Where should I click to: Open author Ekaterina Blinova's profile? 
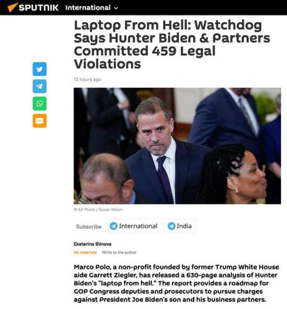[93, 244]
